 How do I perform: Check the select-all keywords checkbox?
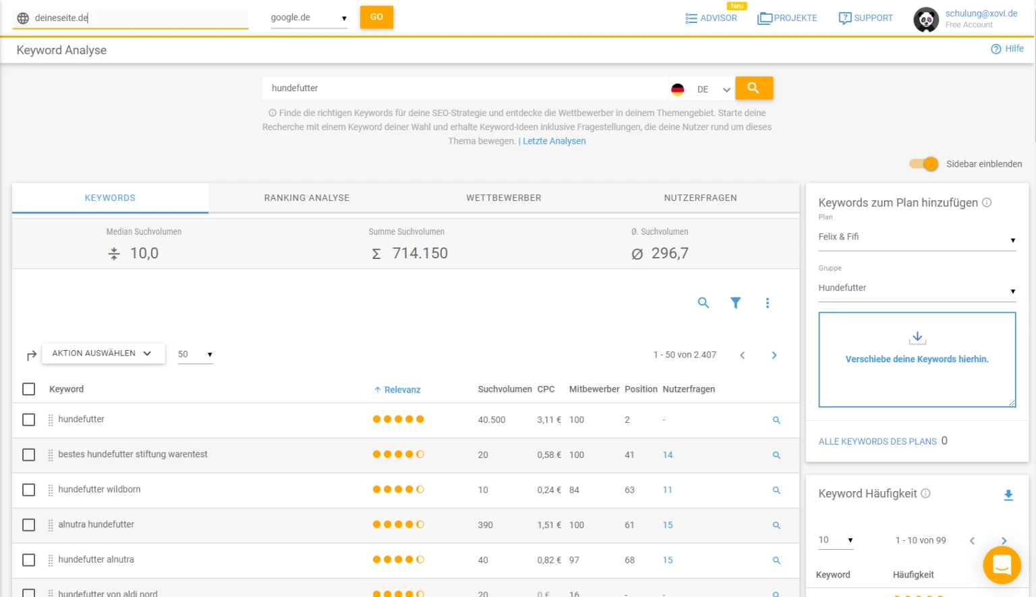(x=28, y=389)
